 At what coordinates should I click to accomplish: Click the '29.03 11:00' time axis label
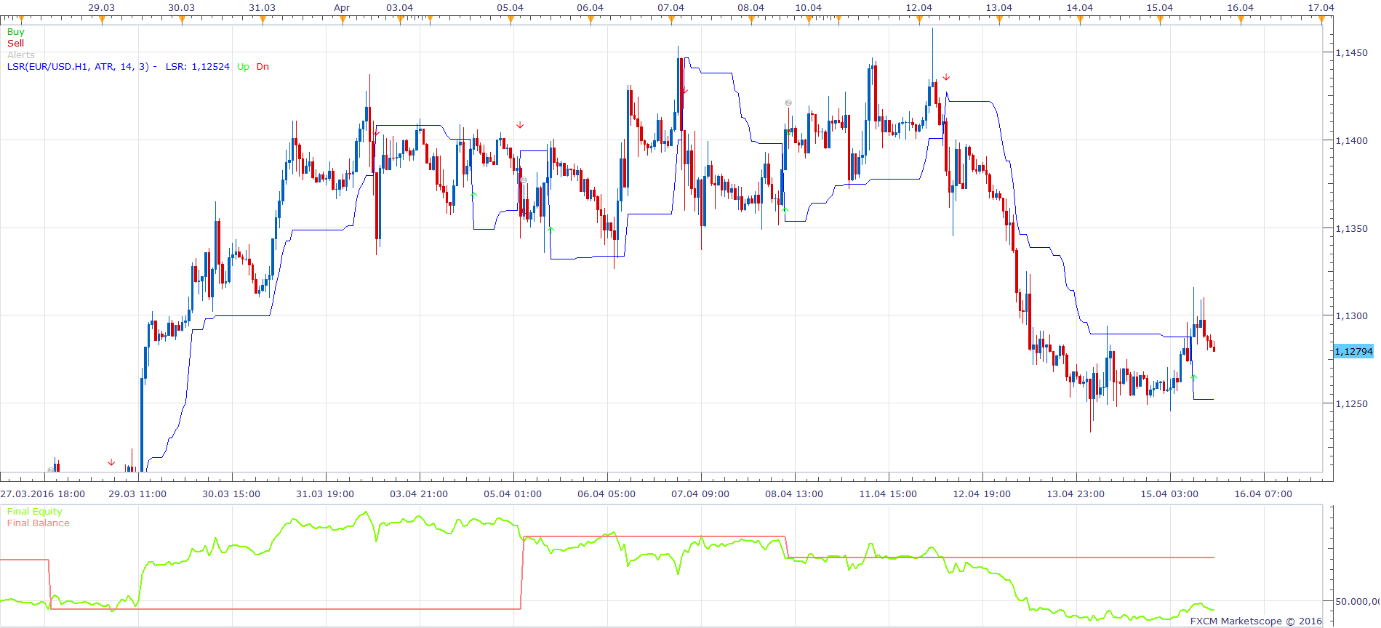[137, 494]
